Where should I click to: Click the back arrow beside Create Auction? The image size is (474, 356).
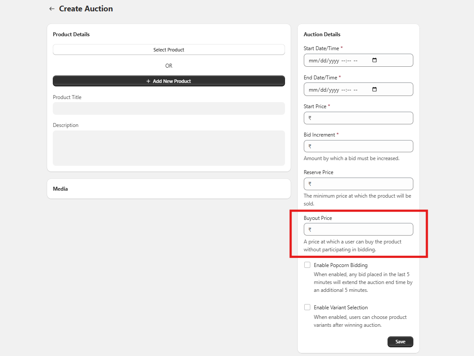[52, 9]
